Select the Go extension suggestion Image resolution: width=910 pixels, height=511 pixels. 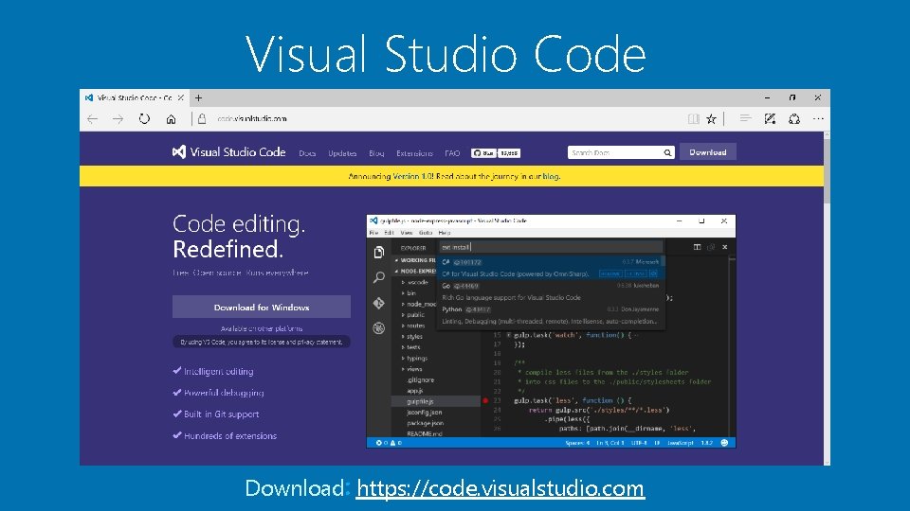550,291
